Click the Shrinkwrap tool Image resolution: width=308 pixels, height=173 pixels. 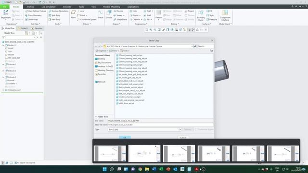point(31,20)
